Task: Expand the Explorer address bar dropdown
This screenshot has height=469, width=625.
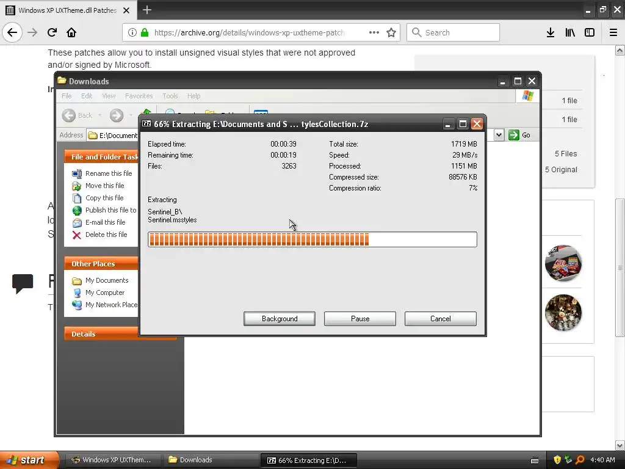Action: tap(499, 135)
